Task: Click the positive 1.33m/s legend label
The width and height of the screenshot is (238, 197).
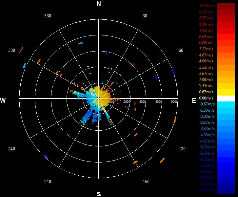Action: 206,86
